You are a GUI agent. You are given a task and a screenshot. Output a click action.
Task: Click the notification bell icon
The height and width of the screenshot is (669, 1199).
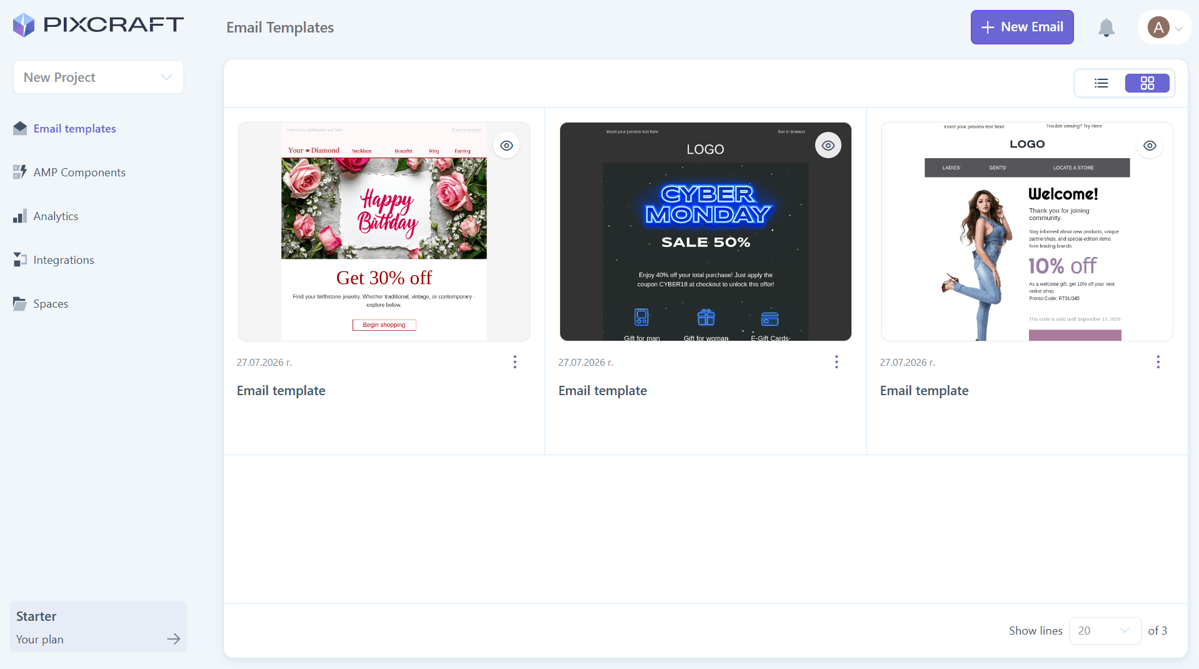[1106, 28]
